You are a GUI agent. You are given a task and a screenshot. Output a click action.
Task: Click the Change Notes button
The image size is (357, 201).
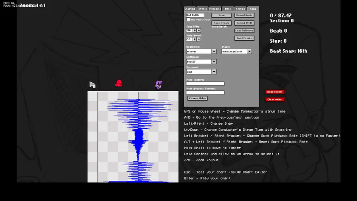(198, 98)
